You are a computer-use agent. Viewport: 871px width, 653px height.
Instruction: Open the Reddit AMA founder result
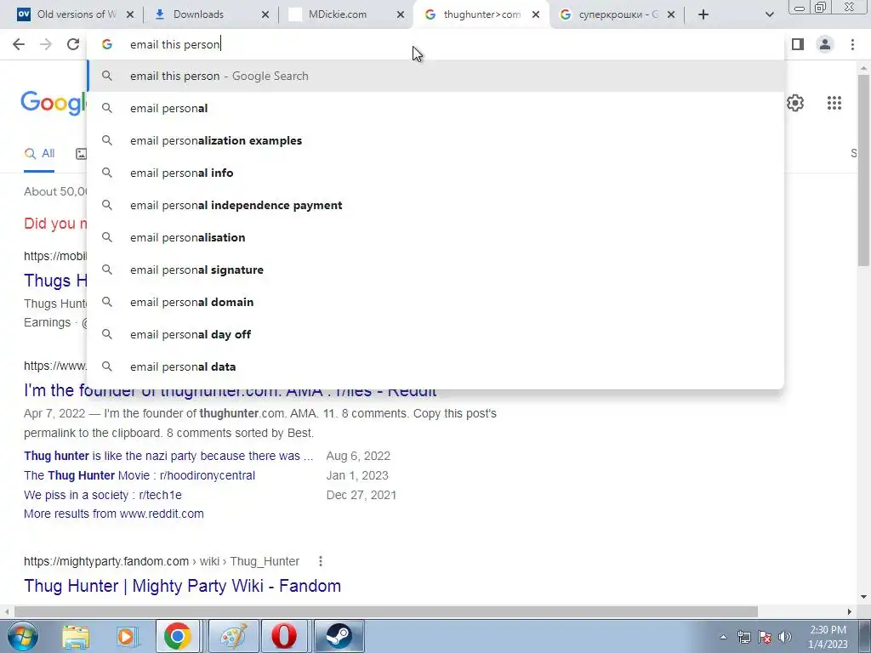230,390
